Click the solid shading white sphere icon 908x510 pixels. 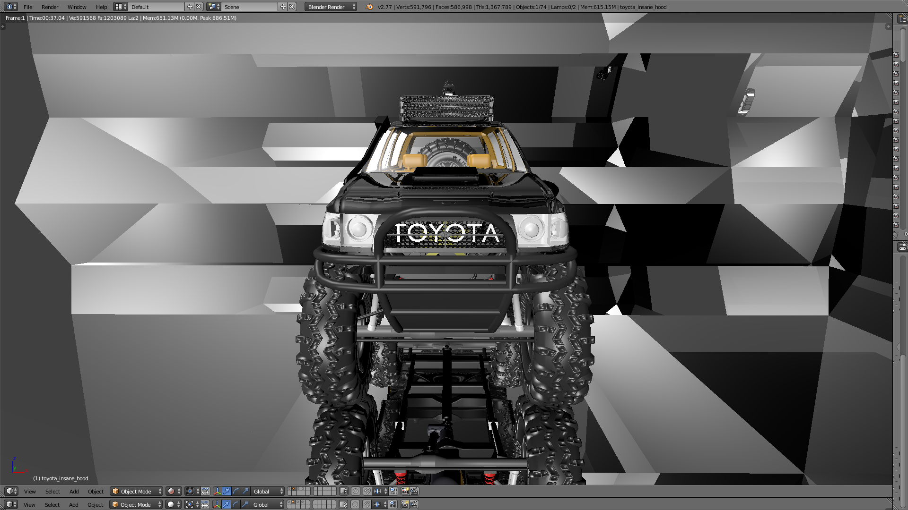[171, 504]
